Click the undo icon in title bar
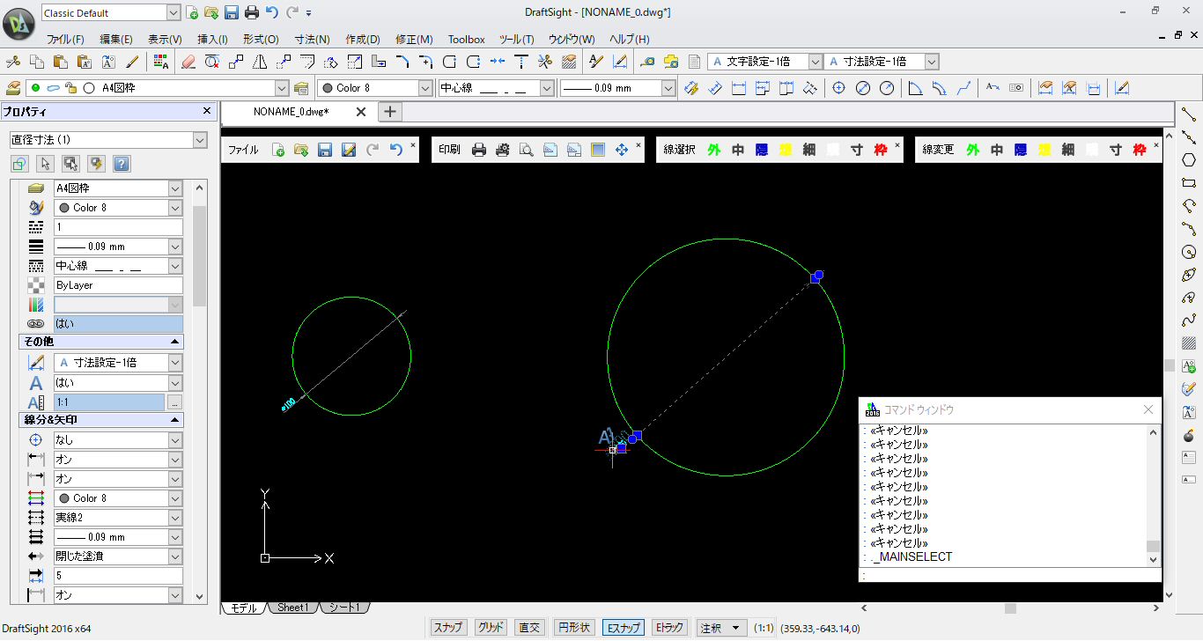The width and height of the screenshot is (1203, 641). 271,12
